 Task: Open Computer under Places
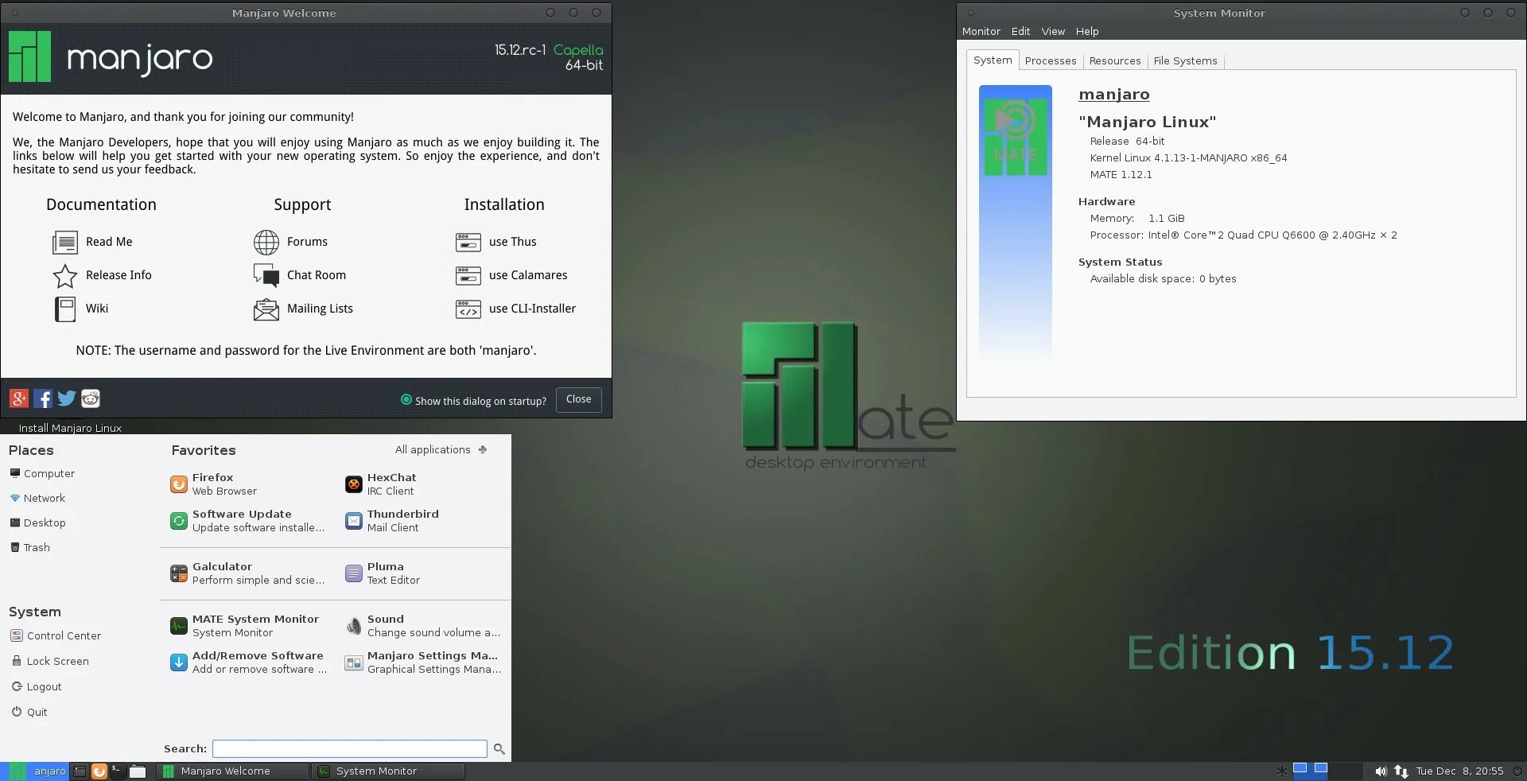point(42,473)
